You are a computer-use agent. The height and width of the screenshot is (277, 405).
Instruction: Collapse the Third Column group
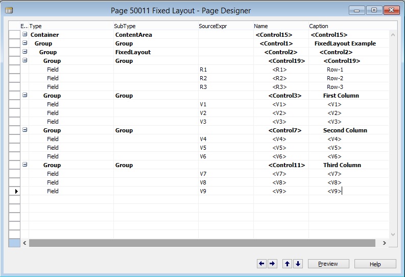point(25,165)
